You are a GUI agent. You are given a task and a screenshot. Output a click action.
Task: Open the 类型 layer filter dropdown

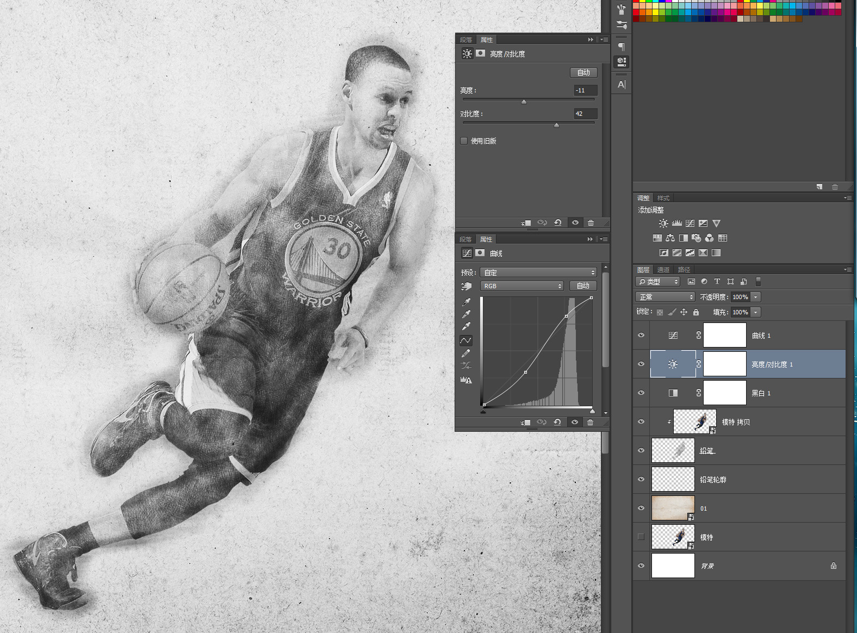[658, 282]
